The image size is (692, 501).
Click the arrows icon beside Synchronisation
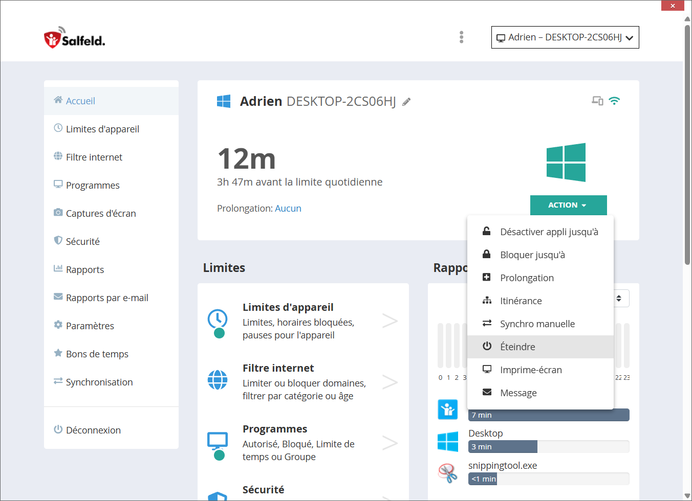[58, 381]
